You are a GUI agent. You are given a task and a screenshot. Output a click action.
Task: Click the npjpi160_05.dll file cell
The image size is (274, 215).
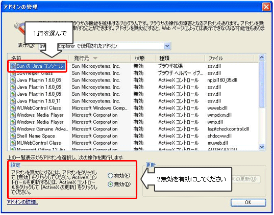[222, 80]
